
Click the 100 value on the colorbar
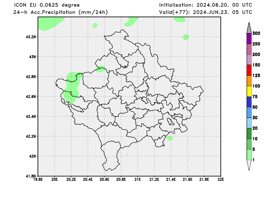click(x=256, y=86)
